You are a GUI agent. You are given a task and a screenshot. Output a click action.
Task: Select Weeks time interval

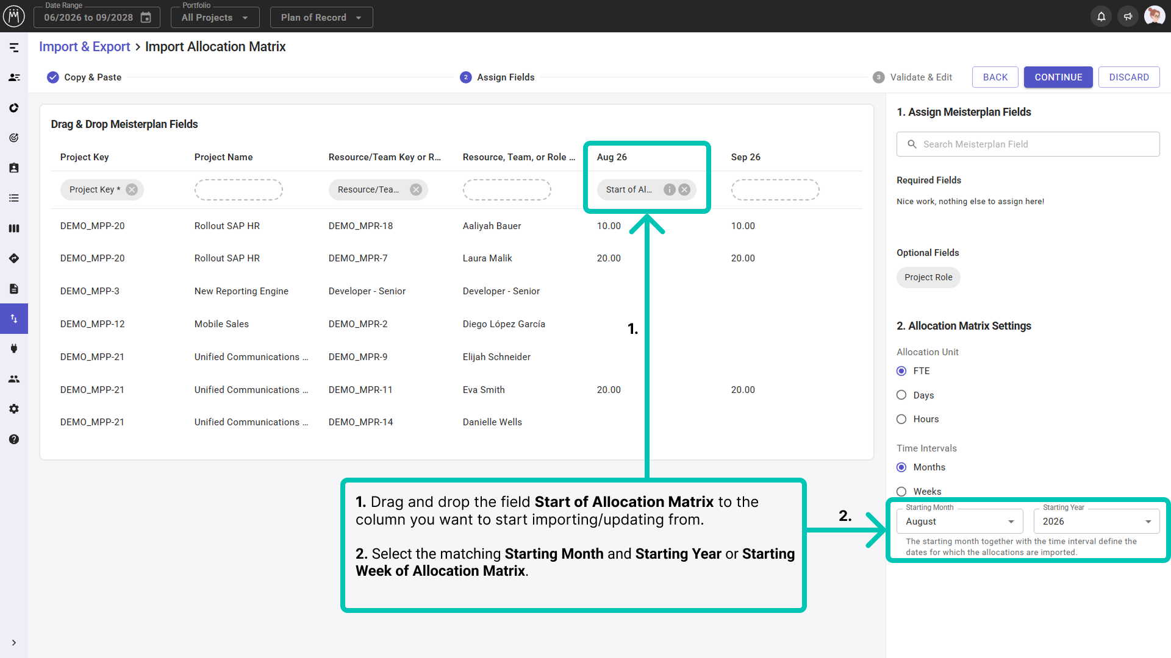901,491
